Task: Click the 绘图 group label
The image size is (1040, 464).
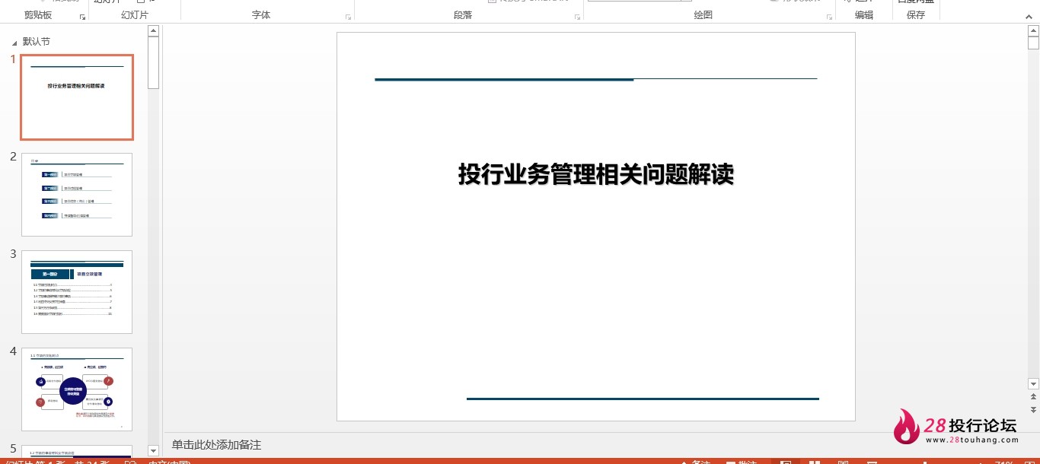Action: point(703,15)
